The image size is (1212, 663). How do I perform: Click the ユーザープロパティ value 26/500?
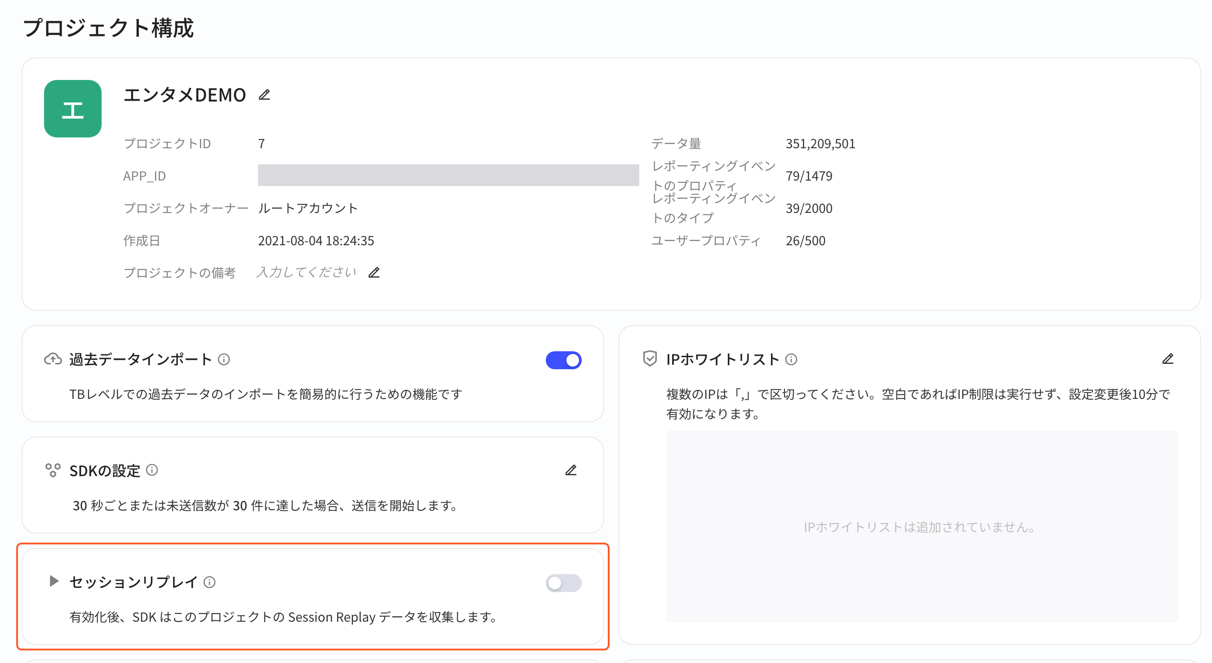[x=806, y=241]
